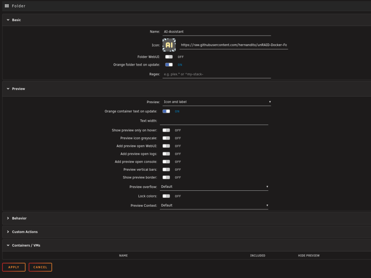Toggle the Folder WebUI switch
The height and width of the screenshot is (278, 371).
[x=169, y=57]
